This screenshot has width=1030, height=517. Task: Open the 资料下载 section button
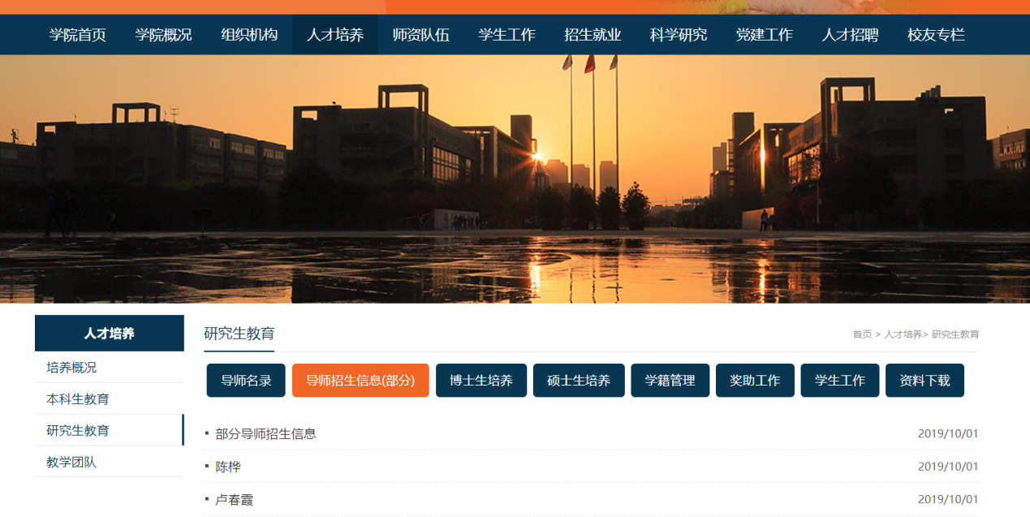click(x=924, y=381)
